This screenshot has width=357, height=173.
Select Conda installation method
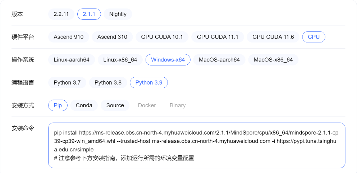click(84, 105)
